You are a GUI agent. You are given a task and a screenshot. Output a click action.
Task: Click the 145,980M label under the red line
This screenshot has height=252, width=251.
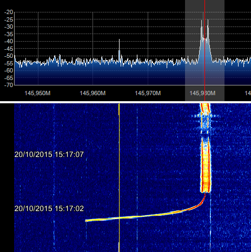click(202, 93)
